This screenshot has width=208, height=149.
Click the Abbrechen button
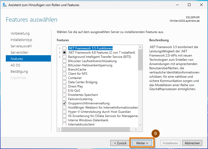pos(192,143)
